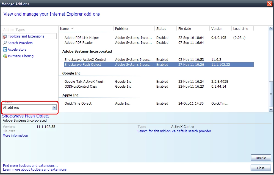The height and width of the screenshot is (175, 274).
Task: Sort list by File date column
Action: tap(193, 28)
